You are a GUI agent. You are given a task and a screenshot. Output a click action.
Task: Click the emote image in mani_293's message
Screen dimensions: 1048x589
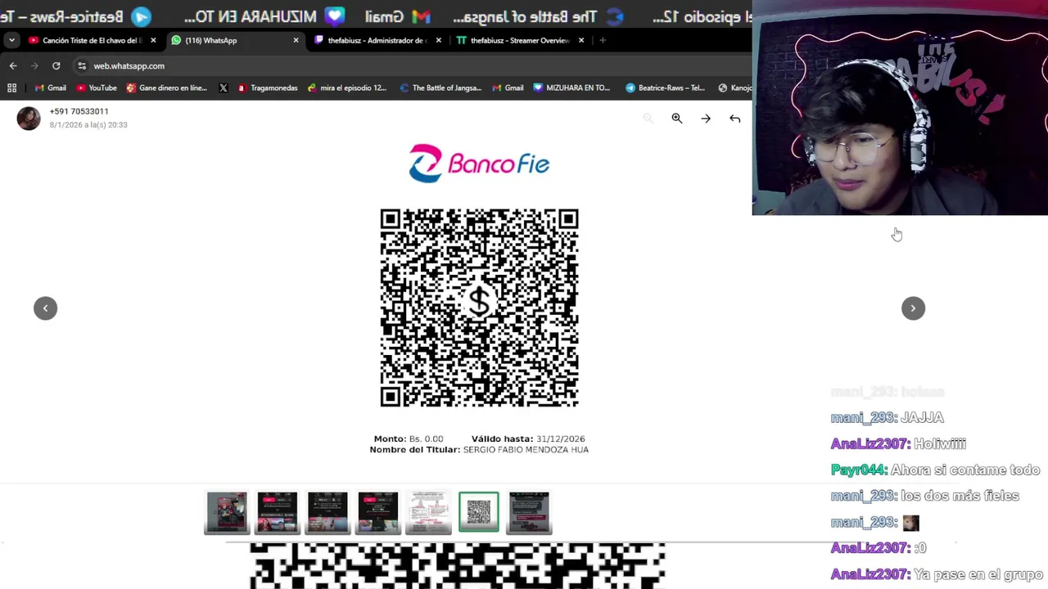point(910,523)
